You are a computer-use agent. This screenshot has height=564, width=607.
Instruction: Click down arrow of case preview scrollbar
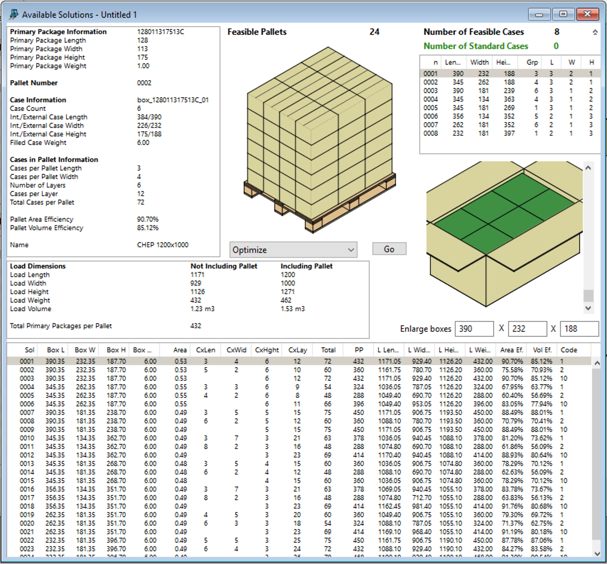tap(589, 308)
